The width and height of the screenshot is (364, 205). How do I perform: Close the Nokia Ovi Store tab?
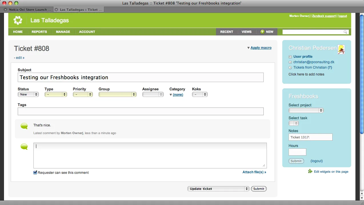coord(5,10)
